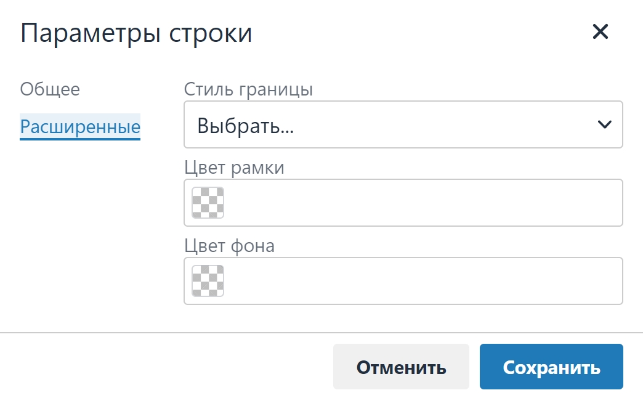Click the Цвет рамки field label
The image size is (643, 398).
click(x=234, y=168)
